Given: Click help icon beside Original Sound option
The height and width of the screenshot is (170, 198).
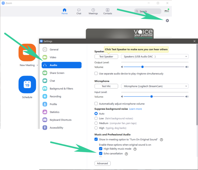Looking at the screenshot, I should click(161, 140).
